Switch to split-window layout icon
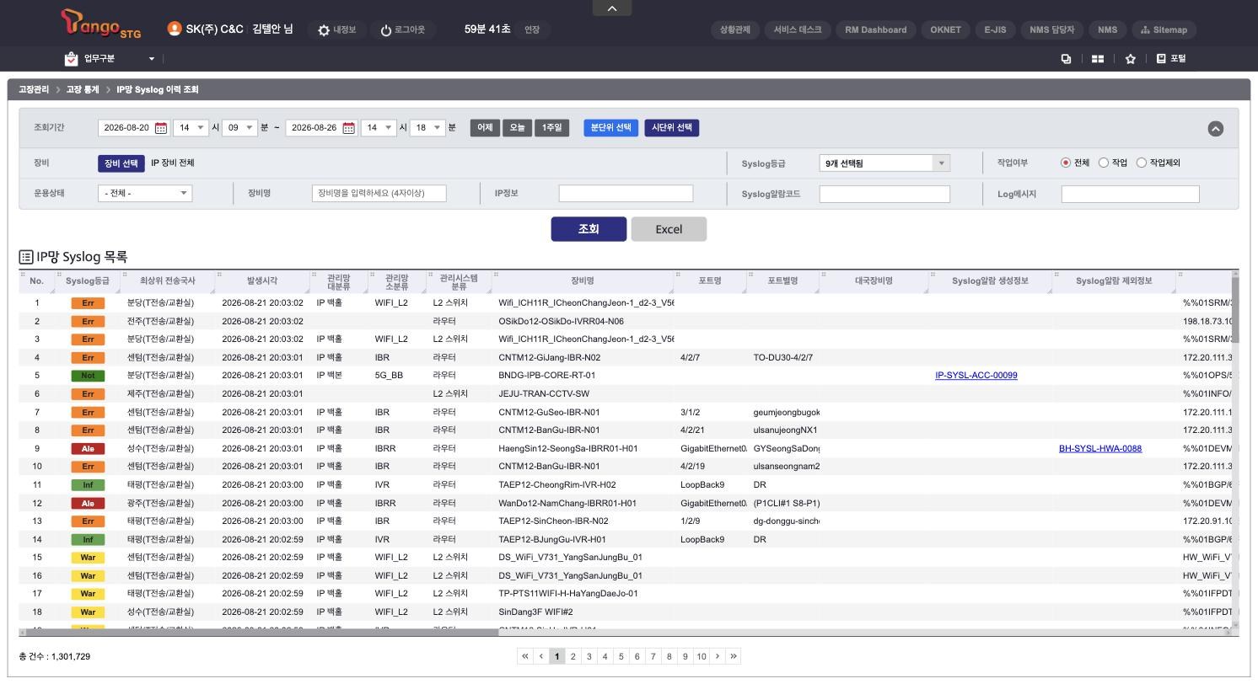1258x684 pixels. [x=1098, y=59]
